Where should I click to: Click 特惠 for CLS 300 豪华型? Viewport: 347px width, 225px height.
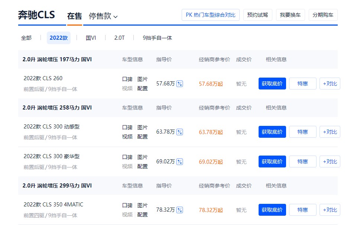303,162
